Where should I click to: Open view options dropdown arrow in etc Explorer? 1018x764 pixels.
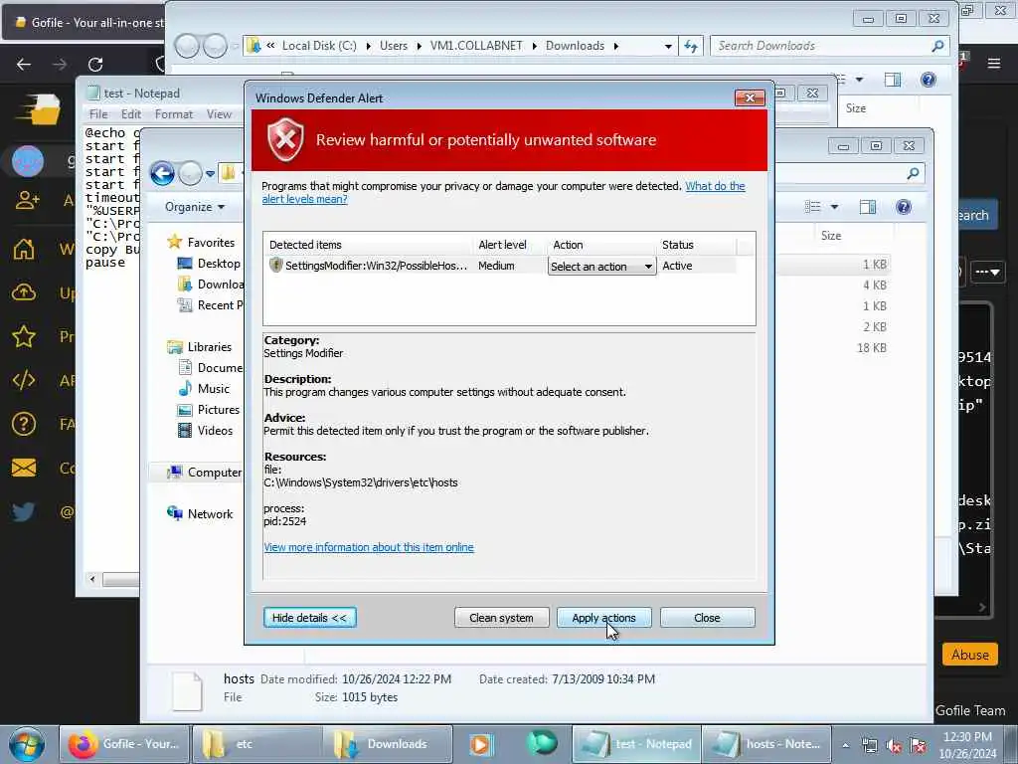tap(834, 207)
